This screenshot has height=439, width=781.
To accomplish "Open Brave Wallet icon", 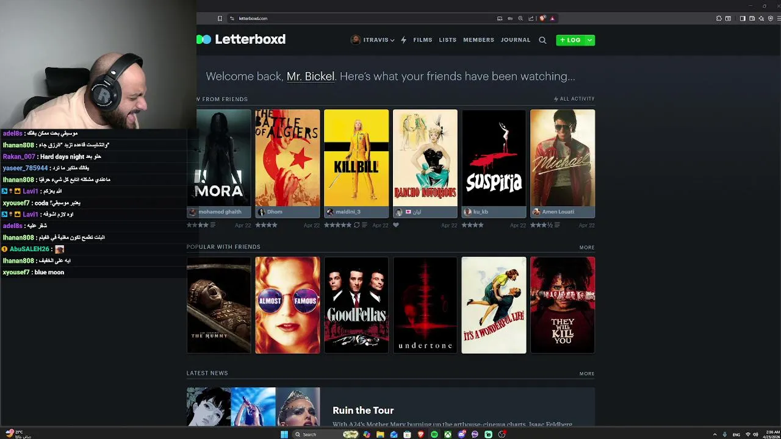I will point(752,18).
